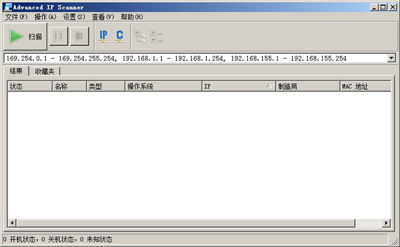The height and width of the screenshot is (247, 400).
Task: Open the 文件(F) menu
Action: [16, 17]
